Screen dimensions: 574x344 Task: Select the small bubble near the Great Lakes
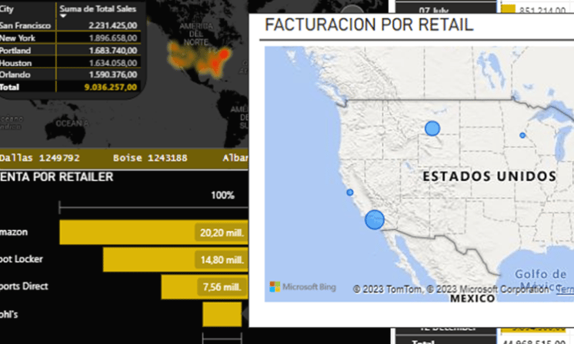point(522,135)
